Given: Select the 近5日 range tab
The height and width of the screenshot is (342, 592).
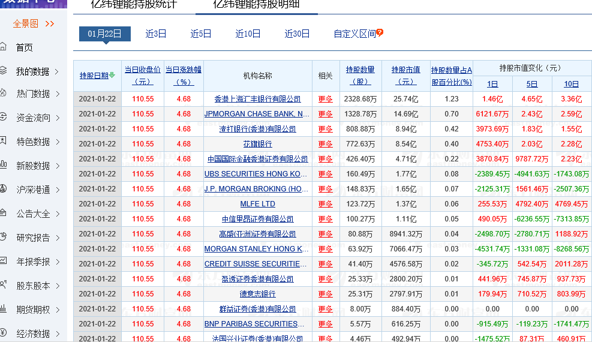Looking at the screenshot, I should click(x=200, y=34).
